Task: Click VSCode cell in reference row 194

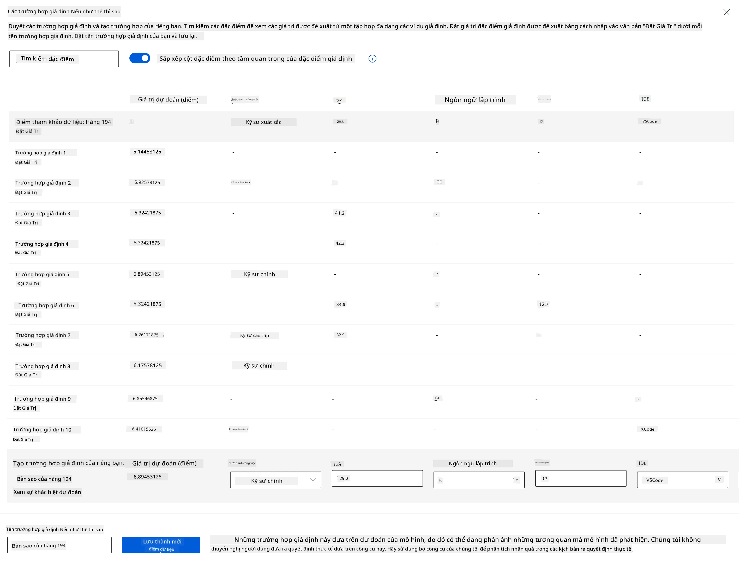Action: tap(649, 121)
